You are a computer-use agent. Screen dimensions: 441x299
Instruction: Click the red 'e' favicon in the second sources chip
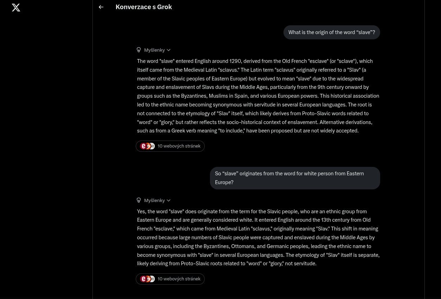tap(143, 279)
